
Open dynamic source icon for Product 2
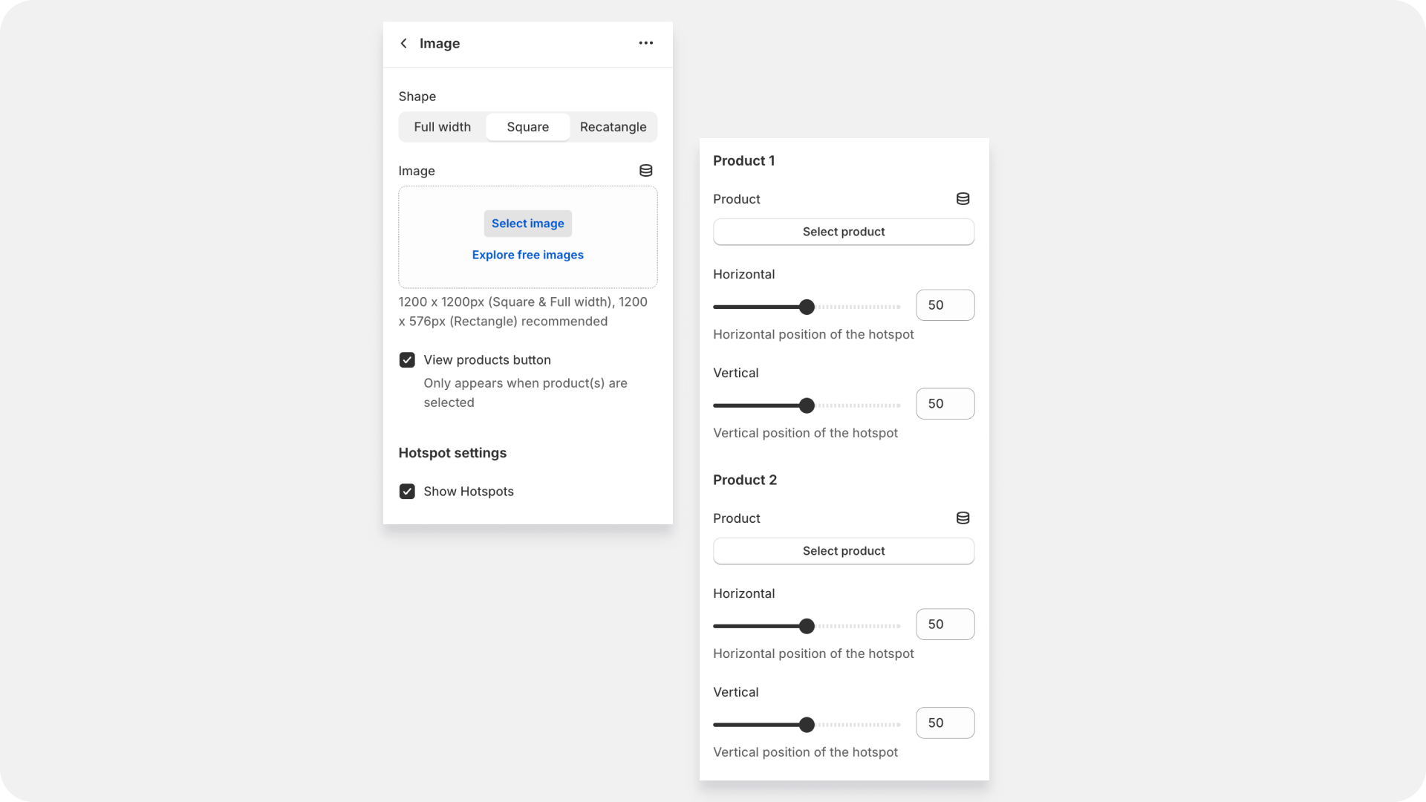tap(963, 518)
